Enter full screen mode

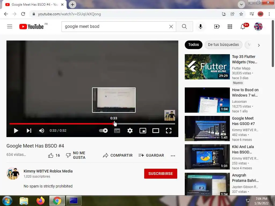point(169,131)
